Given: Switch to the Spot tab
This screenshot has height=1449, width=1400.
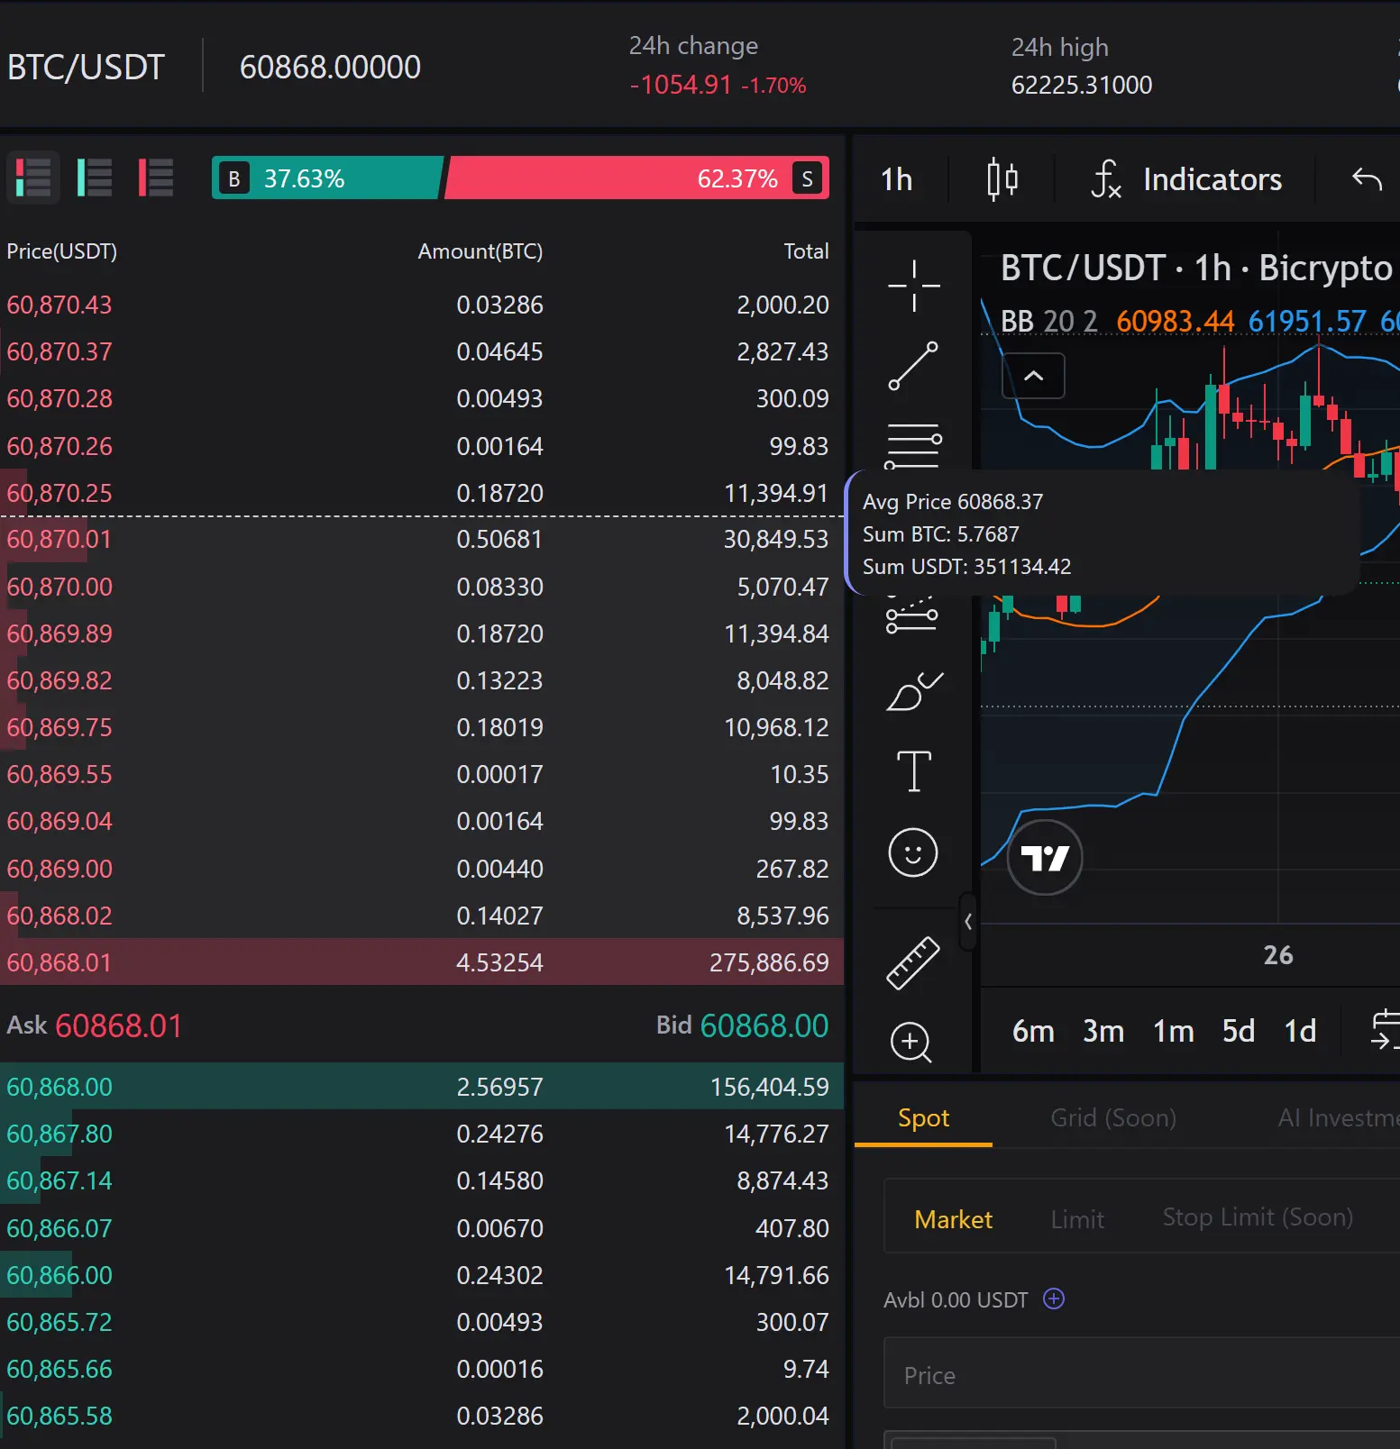Looking at the screenshot, I should click(923, 1118).
